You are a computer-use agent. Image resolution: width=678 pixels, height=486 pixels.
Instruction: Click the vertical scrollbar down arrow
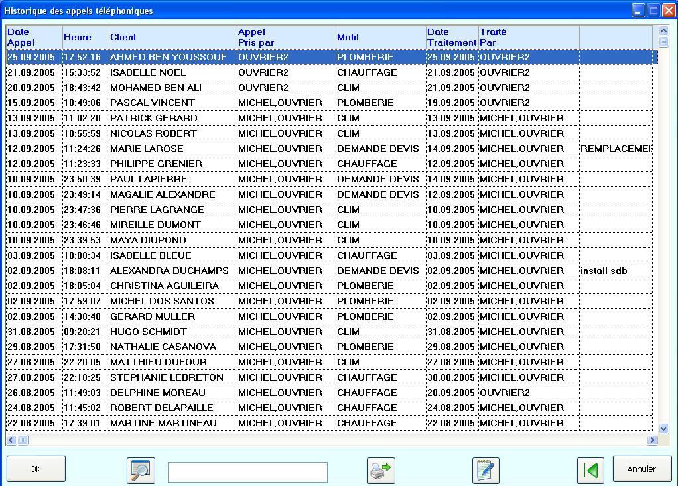tap(664, 429)
